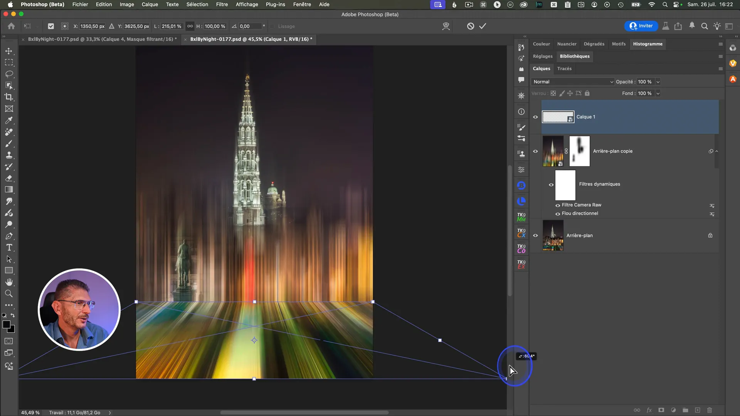Open the Fond slider dropdown
This screenshot has width=740, height=416.
coord(658,93)
